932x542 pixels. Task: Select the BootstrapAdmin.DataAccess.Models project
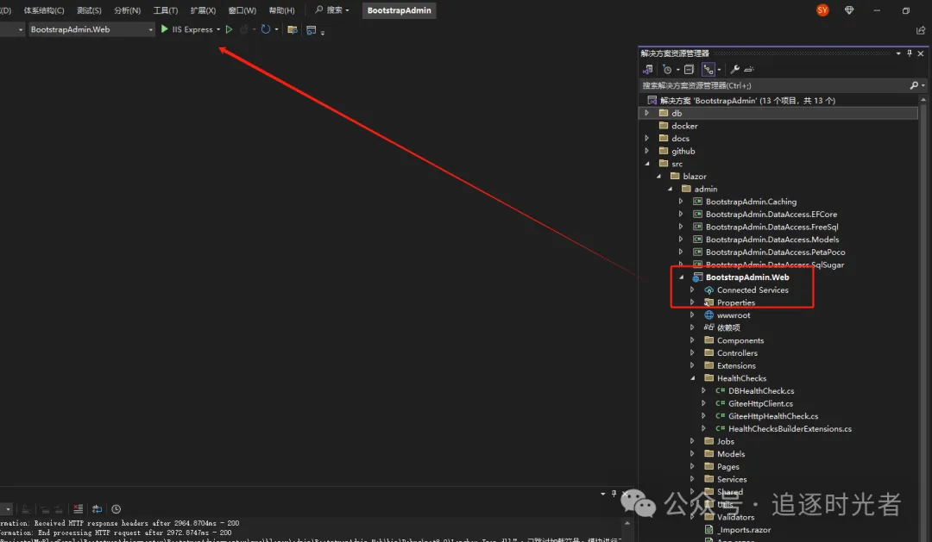click(x=772, y=240)
